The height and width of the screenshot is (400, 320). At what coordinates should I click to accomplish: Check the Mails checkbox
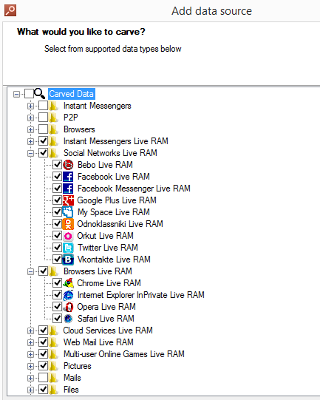click(x=43, y=378)
